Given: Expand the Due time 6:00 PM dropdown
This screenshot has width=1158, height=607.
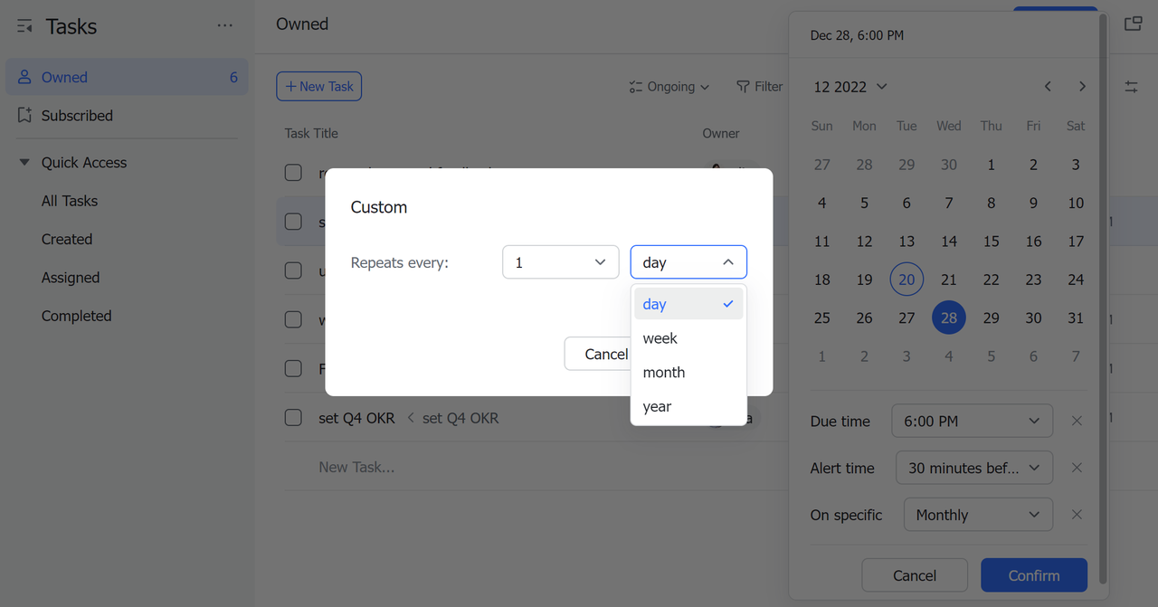Looking at the screenshot, I should pyautogui.click(x=972, y=421).
